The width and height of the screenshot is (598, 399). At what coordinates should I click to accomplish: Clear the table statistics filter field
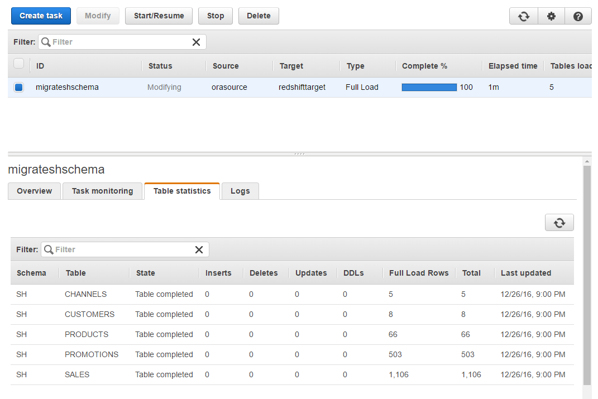(x=199, y=249)
